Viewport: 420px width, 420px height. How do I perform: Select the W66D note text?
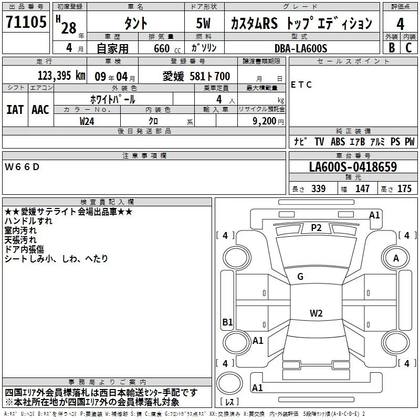[22, 167]
